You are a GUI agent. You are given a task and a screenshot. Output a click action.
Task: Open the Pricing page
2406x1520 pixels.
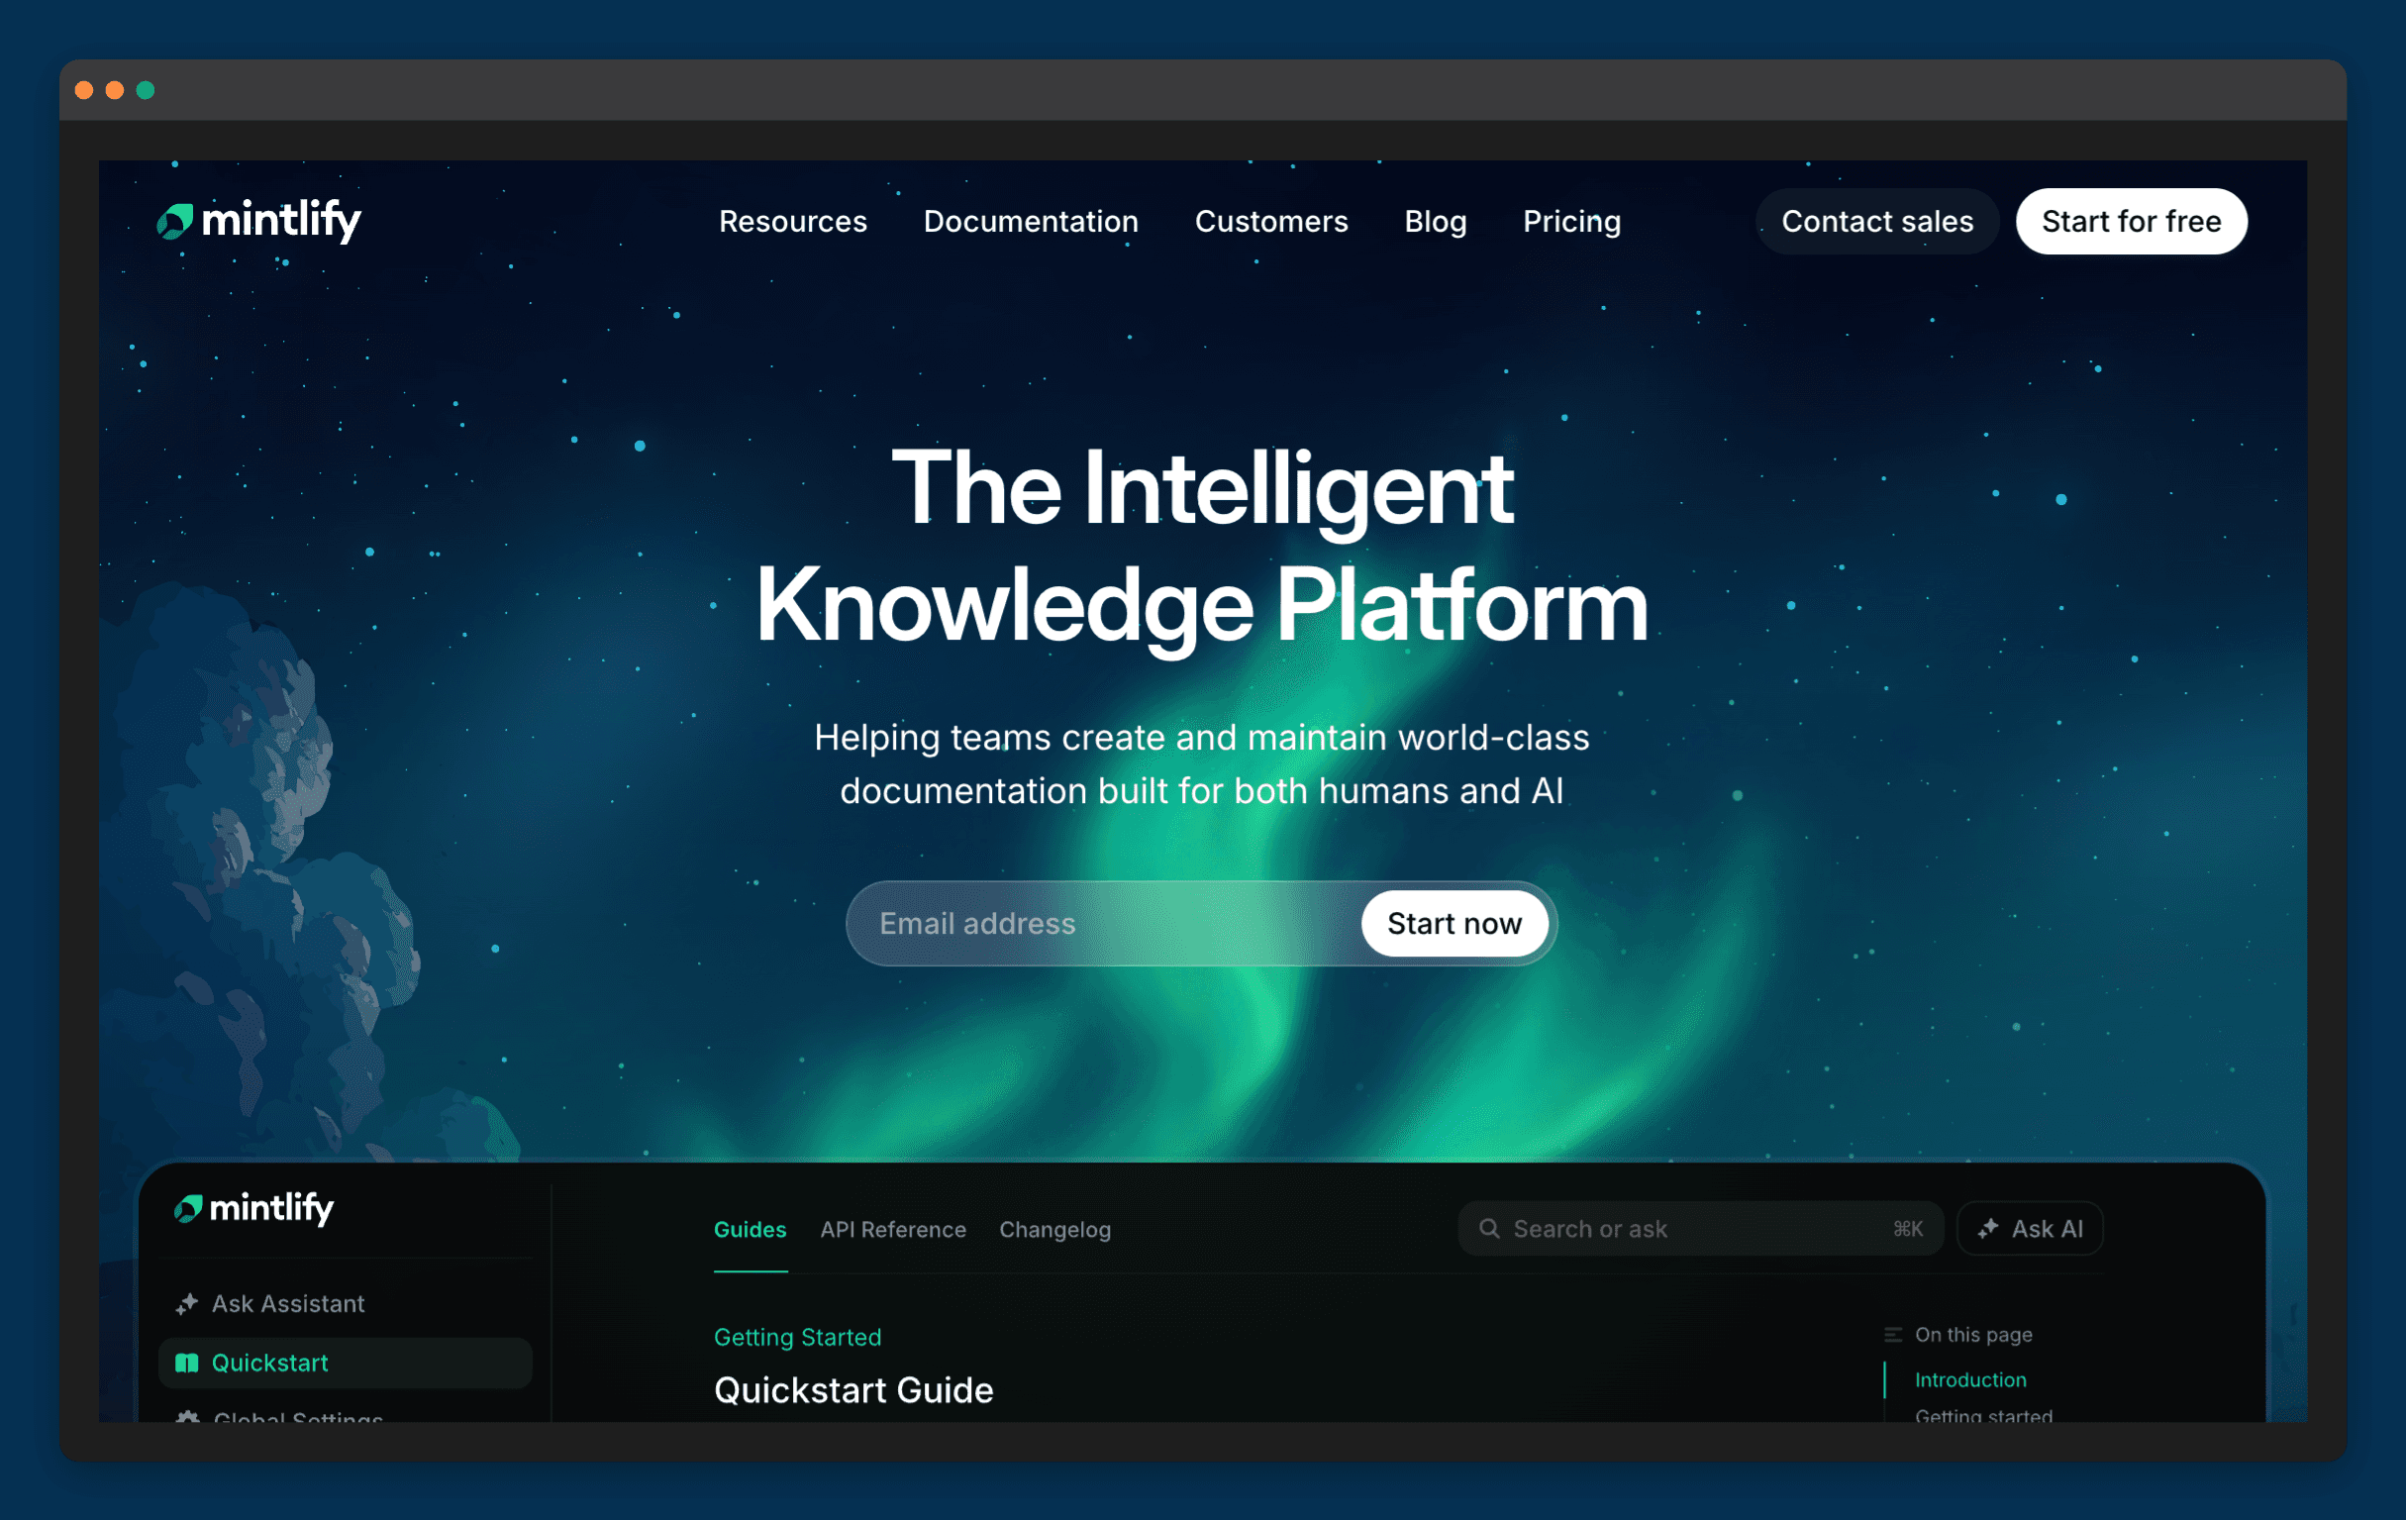pos(1570,222)
